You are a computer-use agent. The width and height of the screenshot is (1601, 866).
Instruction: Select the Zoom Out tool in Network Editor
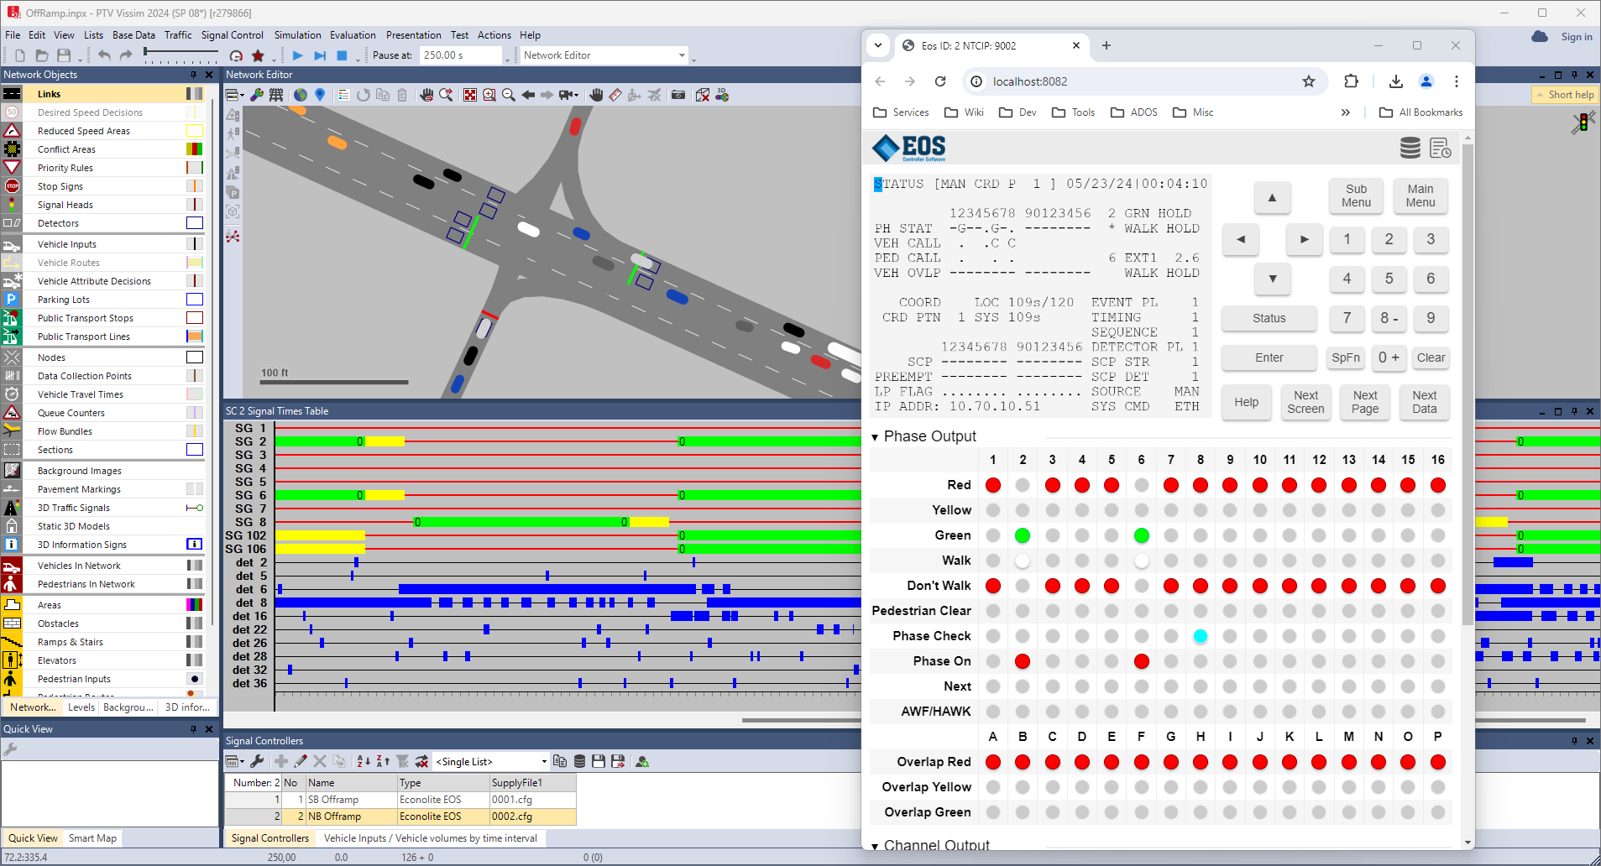[x=508, y=95]
